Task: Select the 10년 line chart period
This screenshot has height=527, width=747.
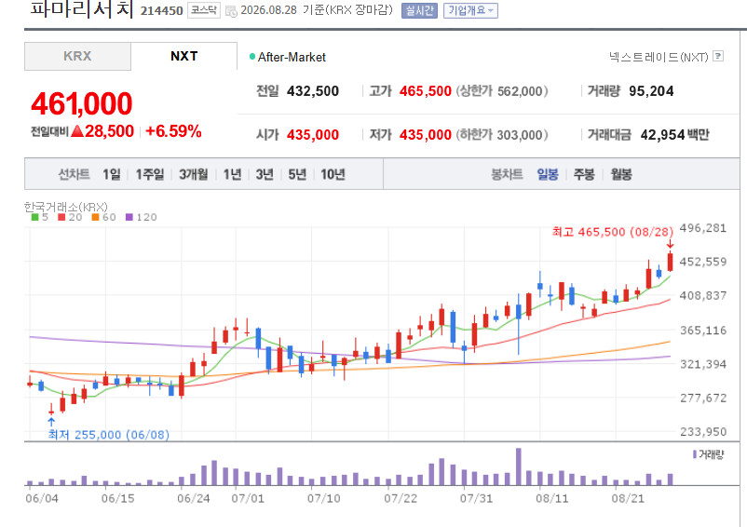Action: click(x=333, y=174)
